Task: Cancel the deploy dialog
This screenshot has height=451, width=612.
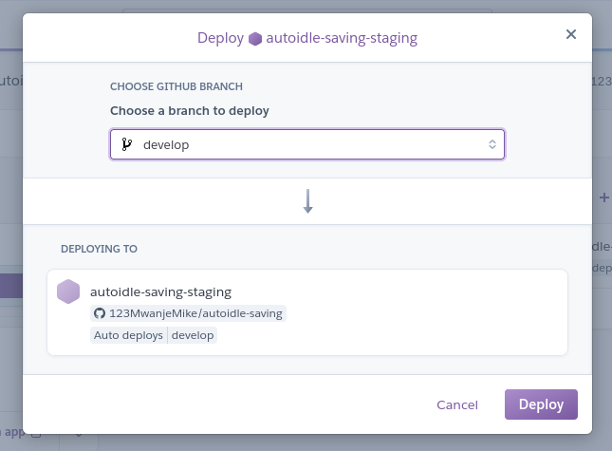Action: tap(457, 405)
